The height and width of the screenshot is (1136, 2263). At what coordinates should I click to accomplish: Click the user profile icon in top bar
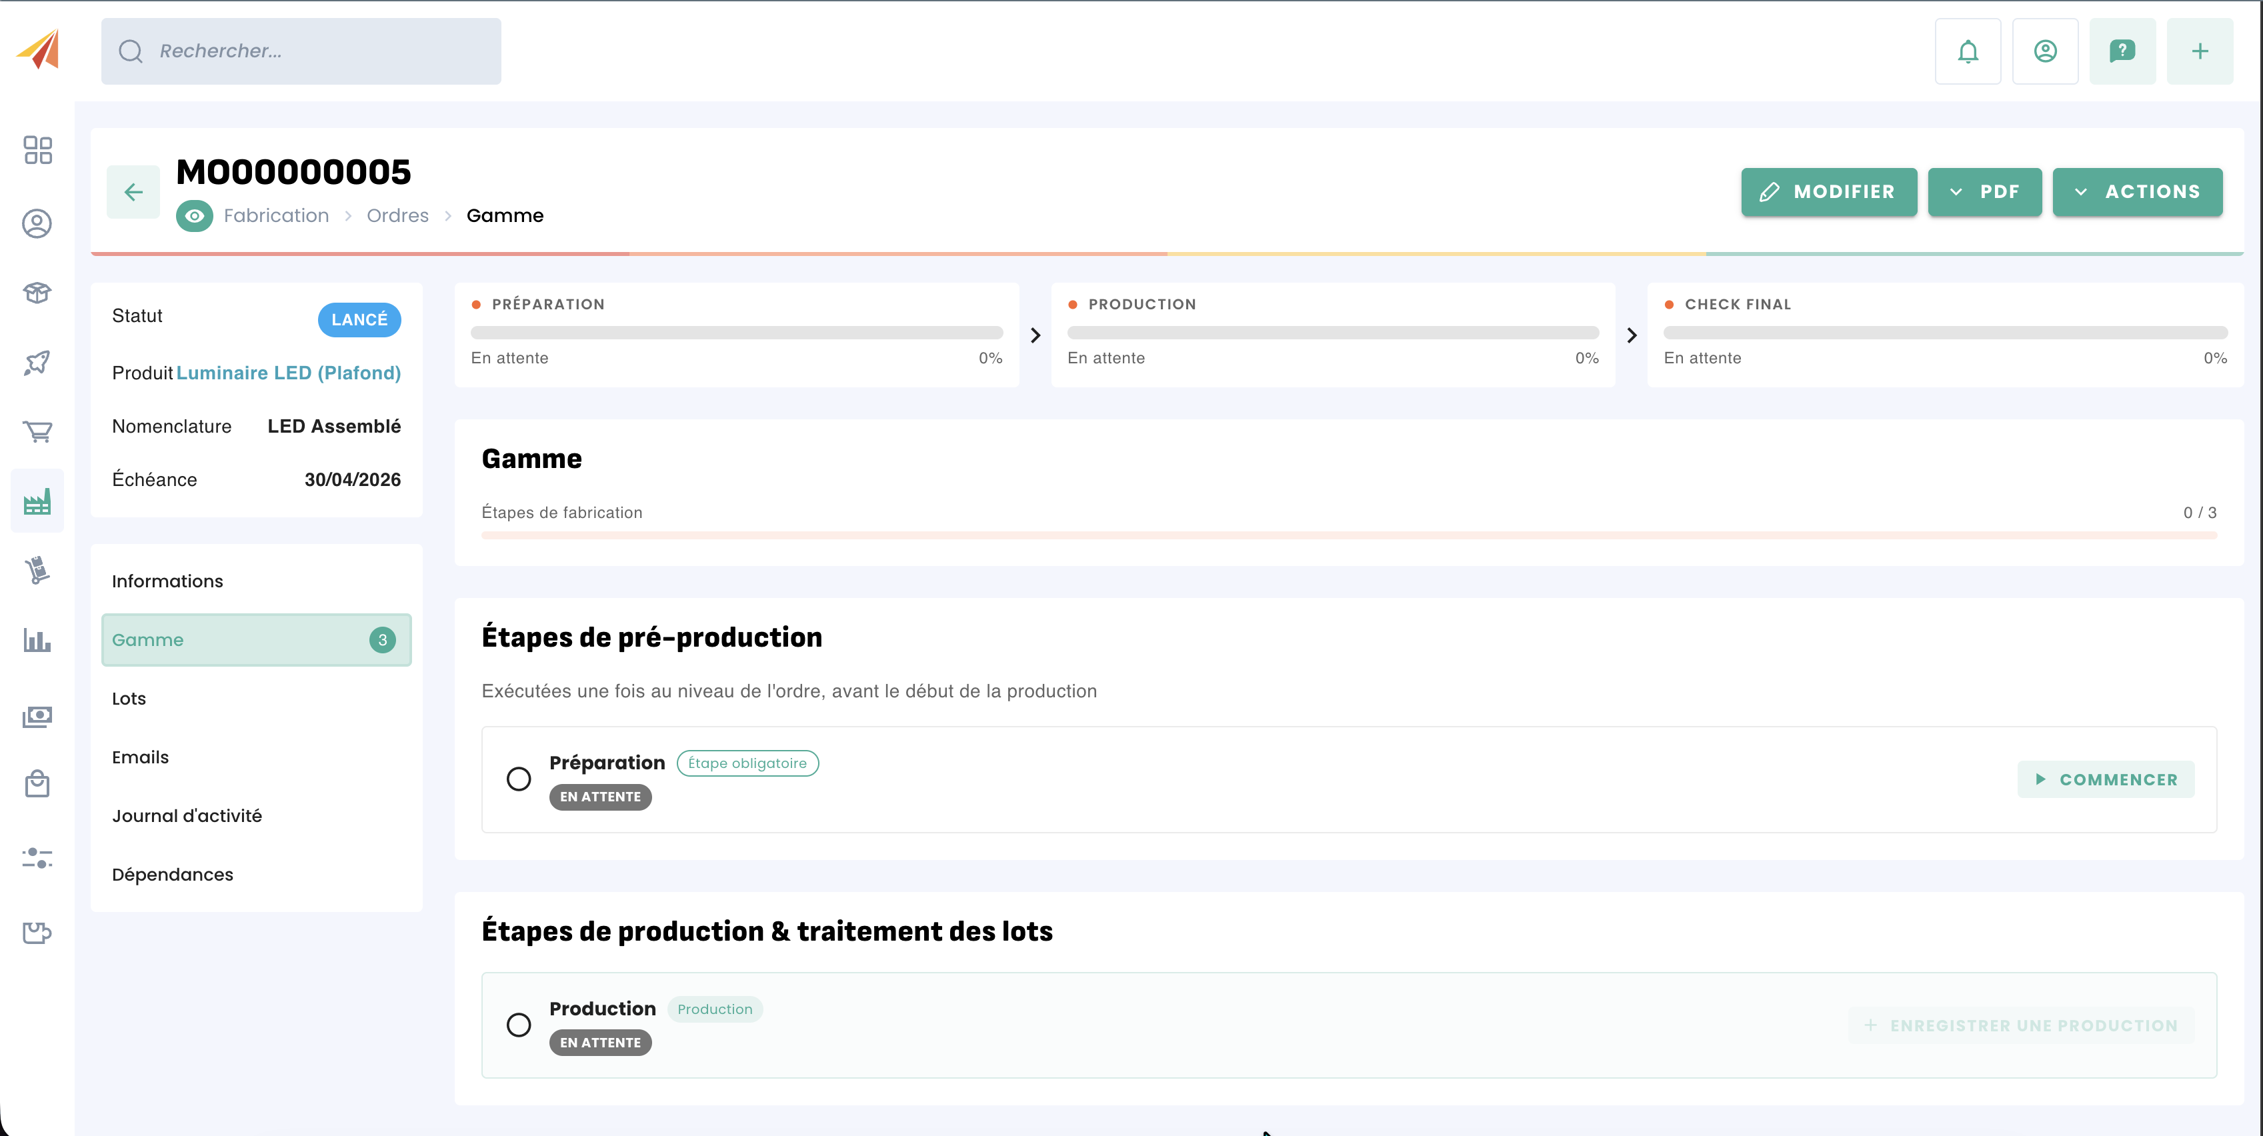(x=2044, y=51)
